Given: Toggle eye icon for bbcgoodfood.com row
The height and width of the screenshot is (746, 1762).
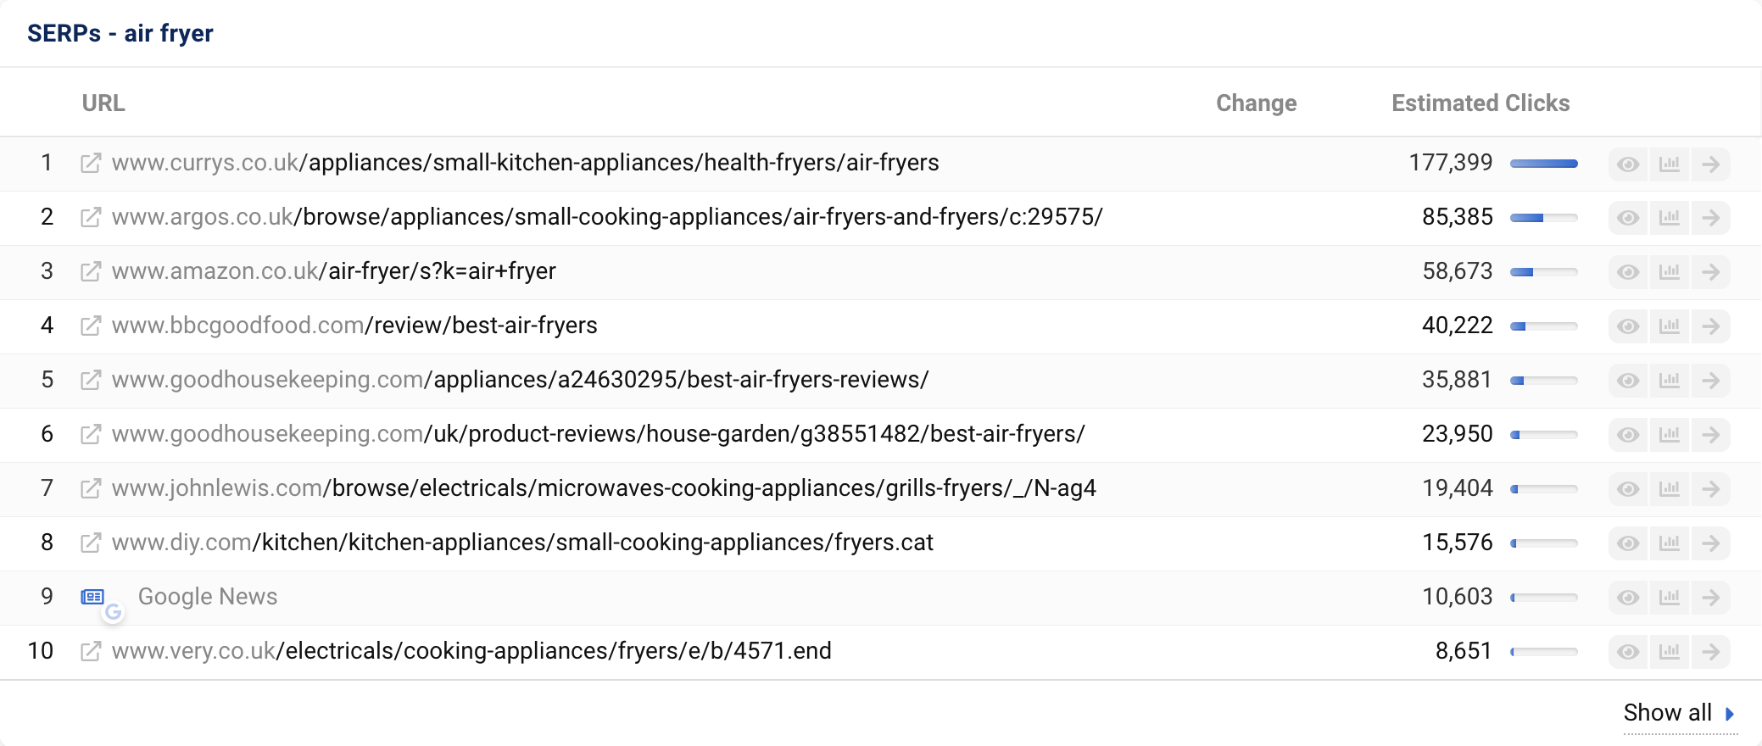Looking at the screenshot, I should (1628, 326).
